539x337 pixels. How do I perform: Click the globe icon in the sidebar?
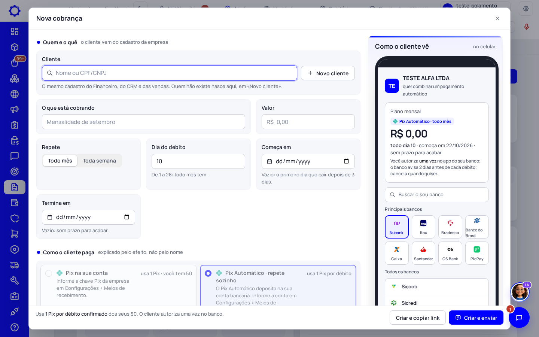pos(15,94)
